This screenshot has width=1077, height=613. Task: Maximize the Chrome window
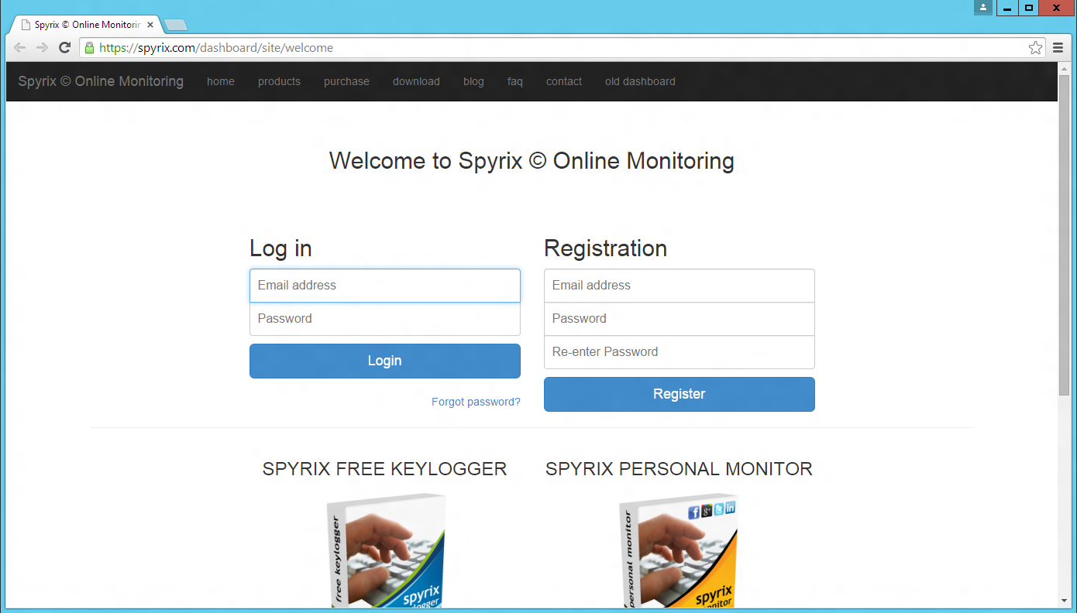pyautogui.click(x=1029, y=8)
